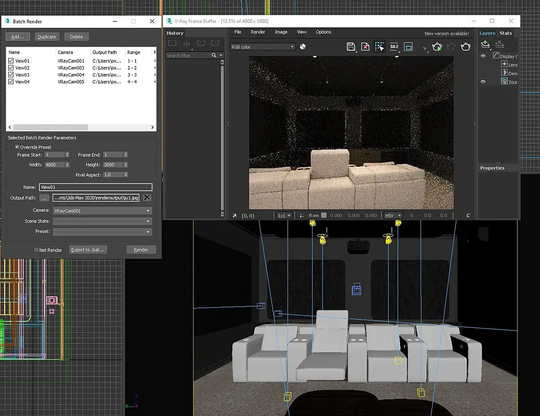Click the Save image disk icon
This screenshot has width=540, height=416.
click(351, 47)
